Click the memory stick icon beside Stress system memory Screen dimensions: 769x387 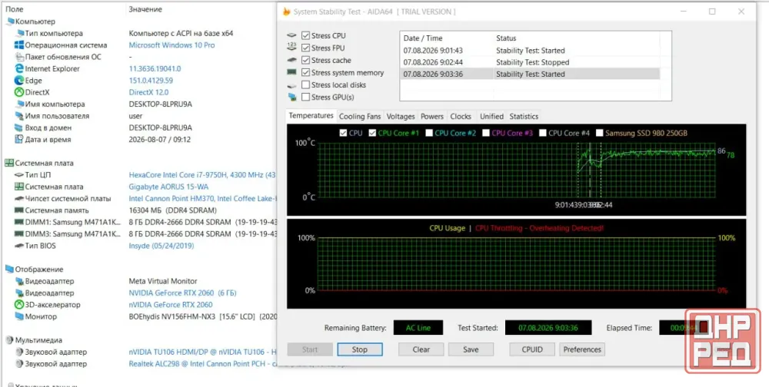click(291, 72)
